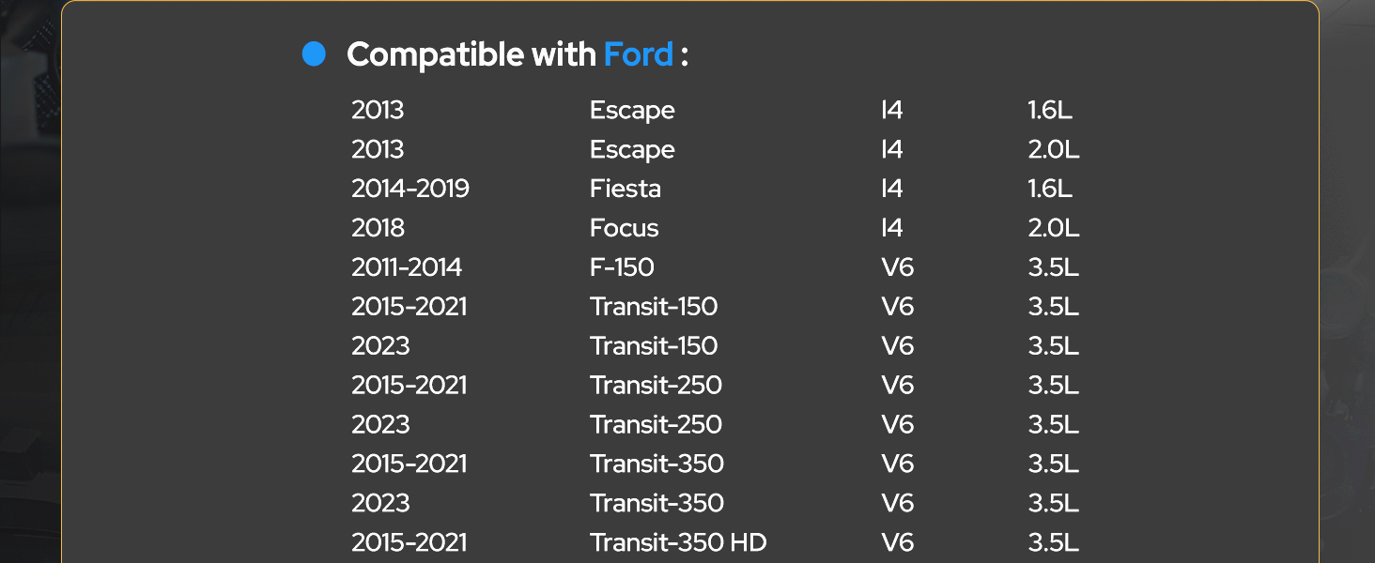Viewport: 1375px width, 563px height.
Task: Click the blue "Ford" word in the heading
Action: tap(639, 54)
